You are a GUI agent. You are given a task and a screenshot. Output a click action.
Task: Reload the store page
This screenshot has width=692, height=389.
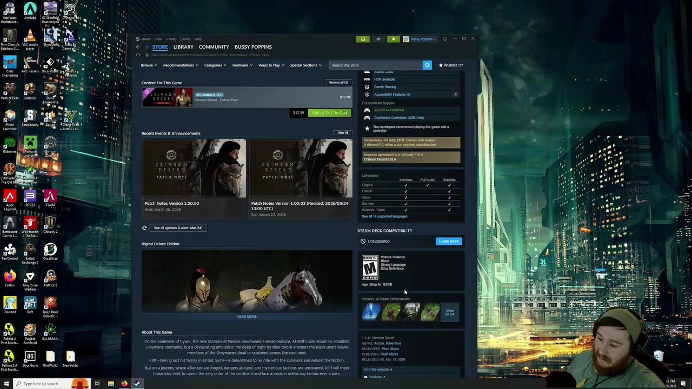coord(138,55)
